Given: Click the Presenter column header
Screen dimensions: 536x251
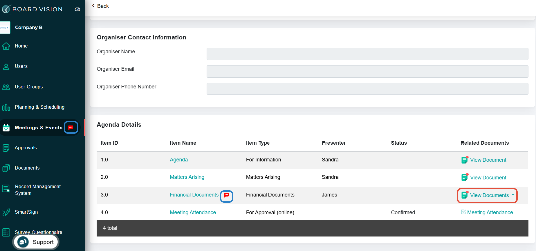Looking at the screenshot, I should (334, 143).
